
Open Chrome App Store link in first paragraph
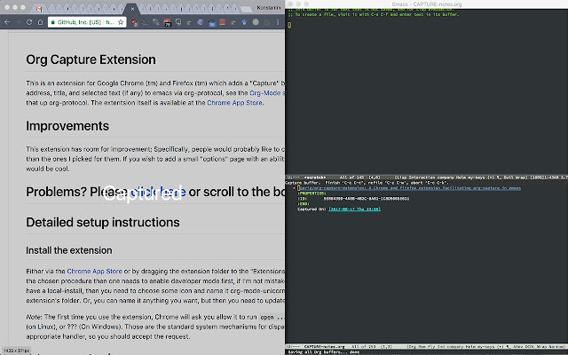[234, 103]
